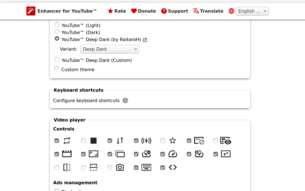The height and width of the screenshot is (191, 305).
Task: Click the Configure keyboard shortcuts text
Action: click(87, 101)
